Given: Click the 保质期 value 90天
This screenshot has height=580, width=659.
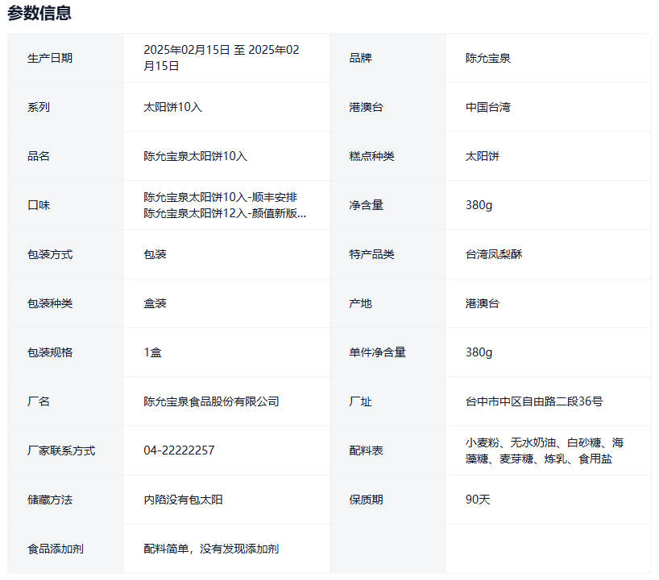Looking at the screenshot, I should (478, 500).
